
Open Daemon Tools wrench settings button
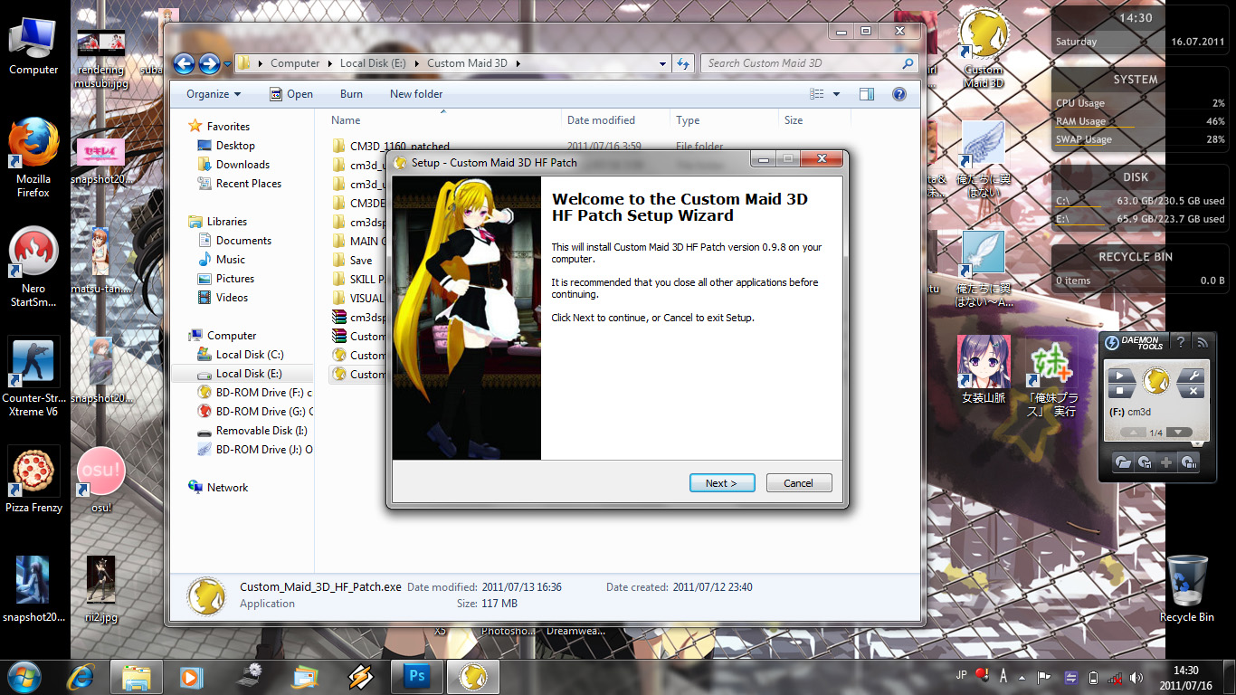[1193, 376]
